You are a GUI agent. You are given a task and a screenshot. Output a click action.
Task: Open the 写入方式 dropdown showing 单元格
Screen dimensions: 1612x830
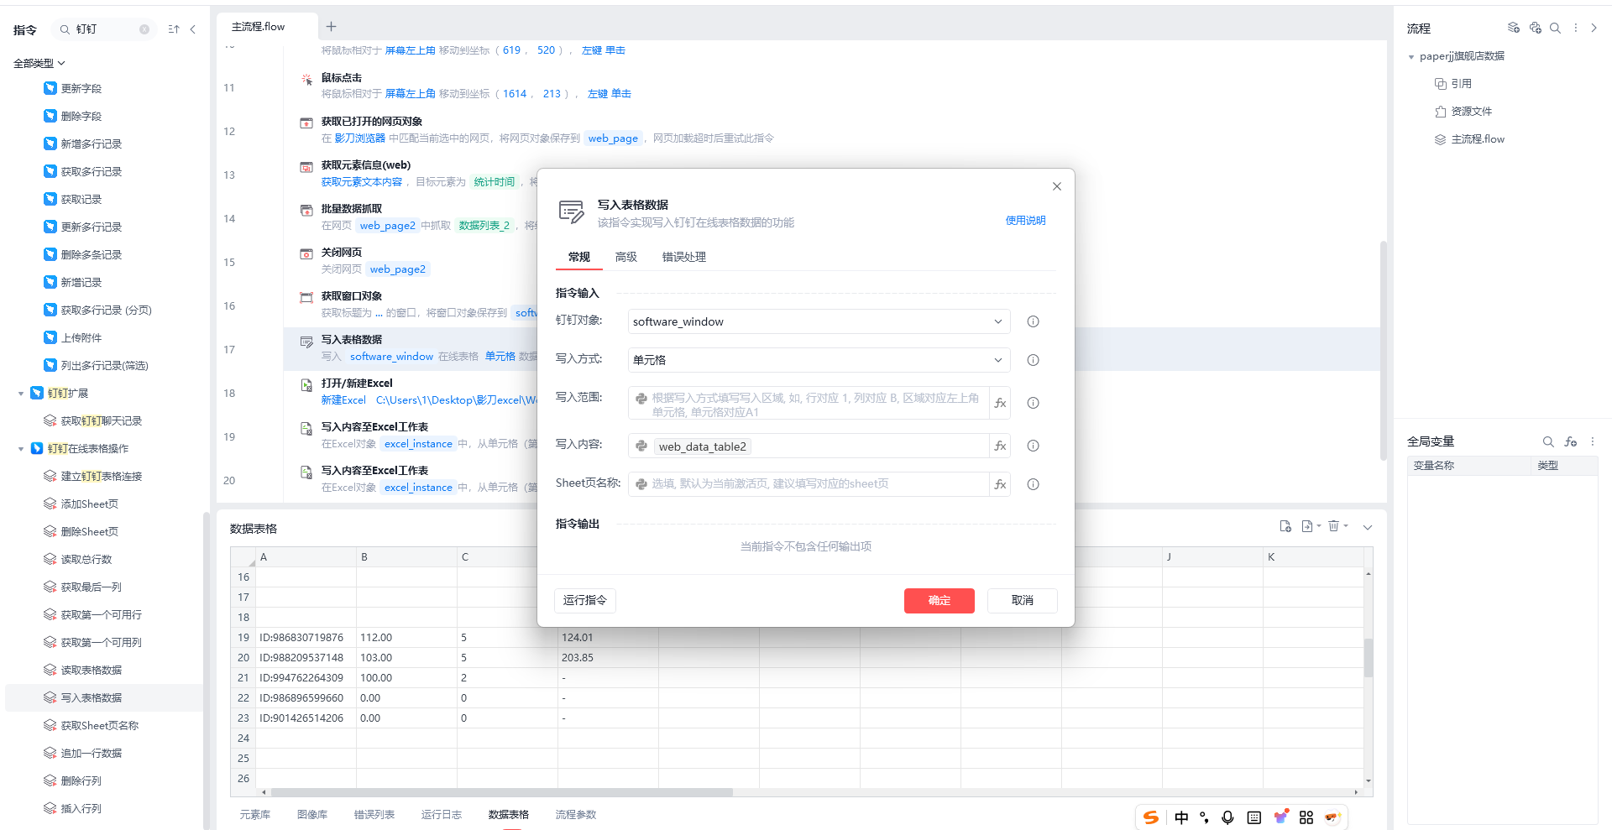pyautogui.click(x=819, y=360)
